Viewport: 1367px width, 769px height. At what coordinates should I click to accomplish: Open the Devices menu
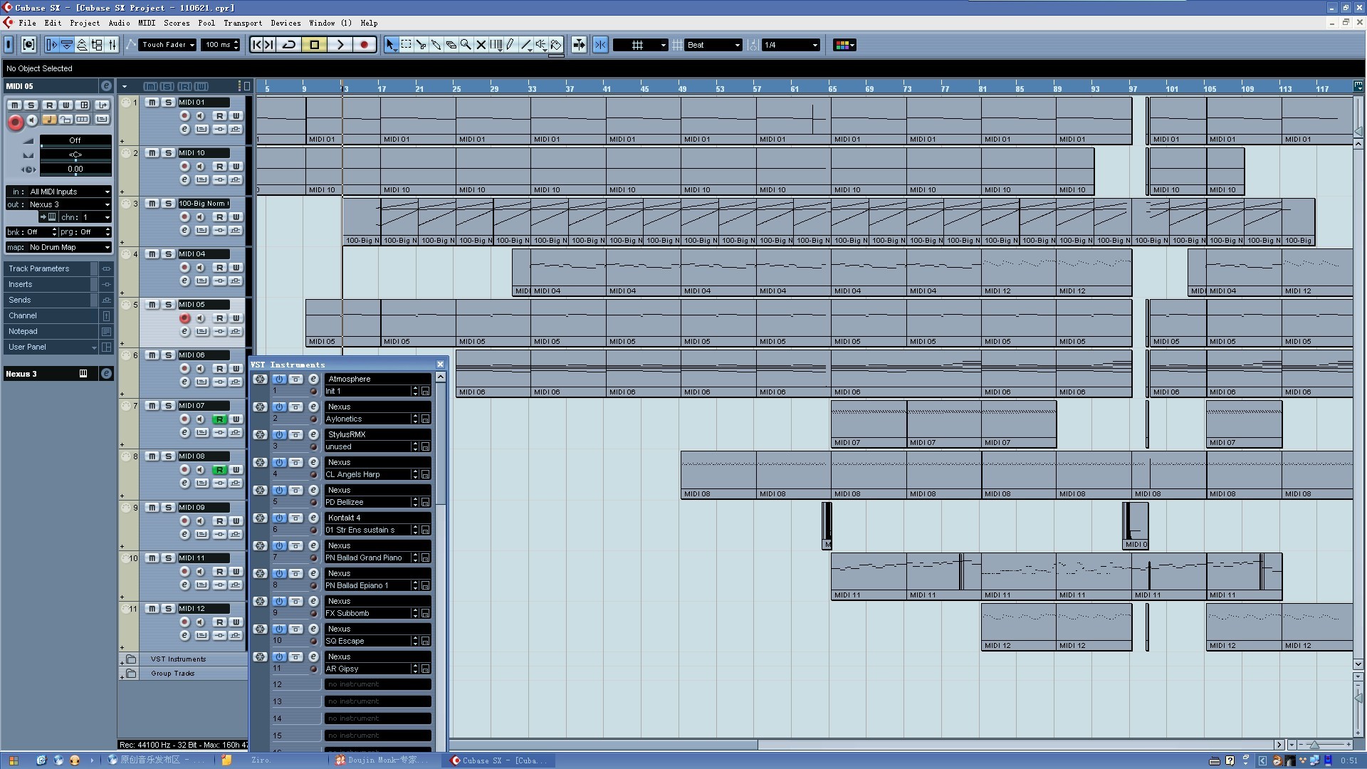click(286, 23)
